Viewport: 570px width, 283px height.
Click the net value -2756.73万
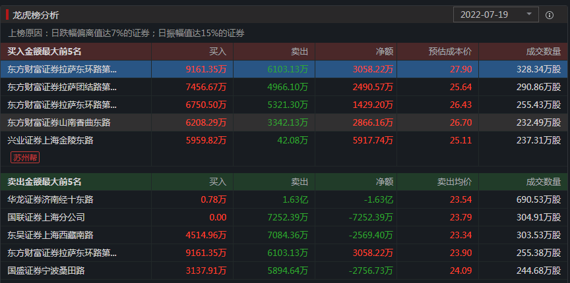[371, 270]
